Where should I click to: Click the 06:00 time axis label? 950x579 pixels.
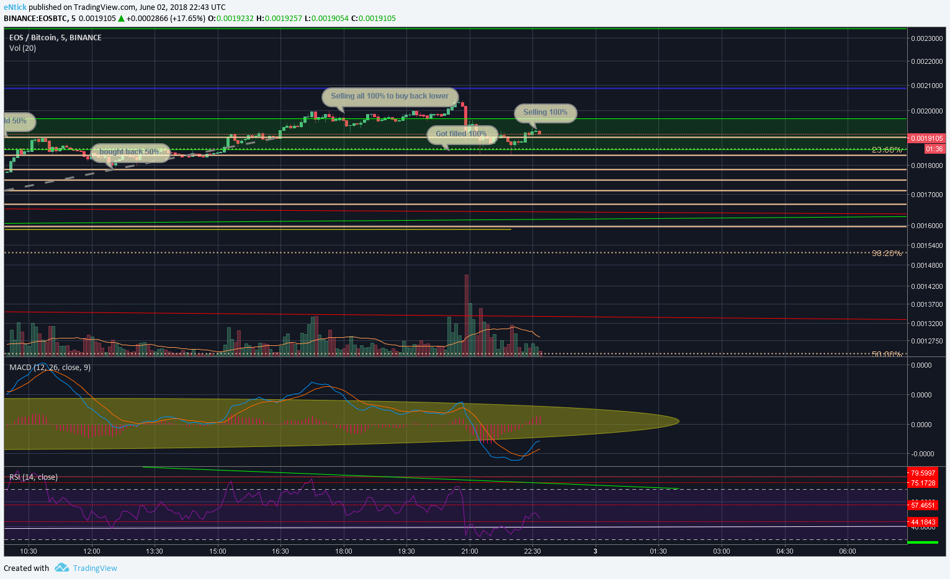848,551
